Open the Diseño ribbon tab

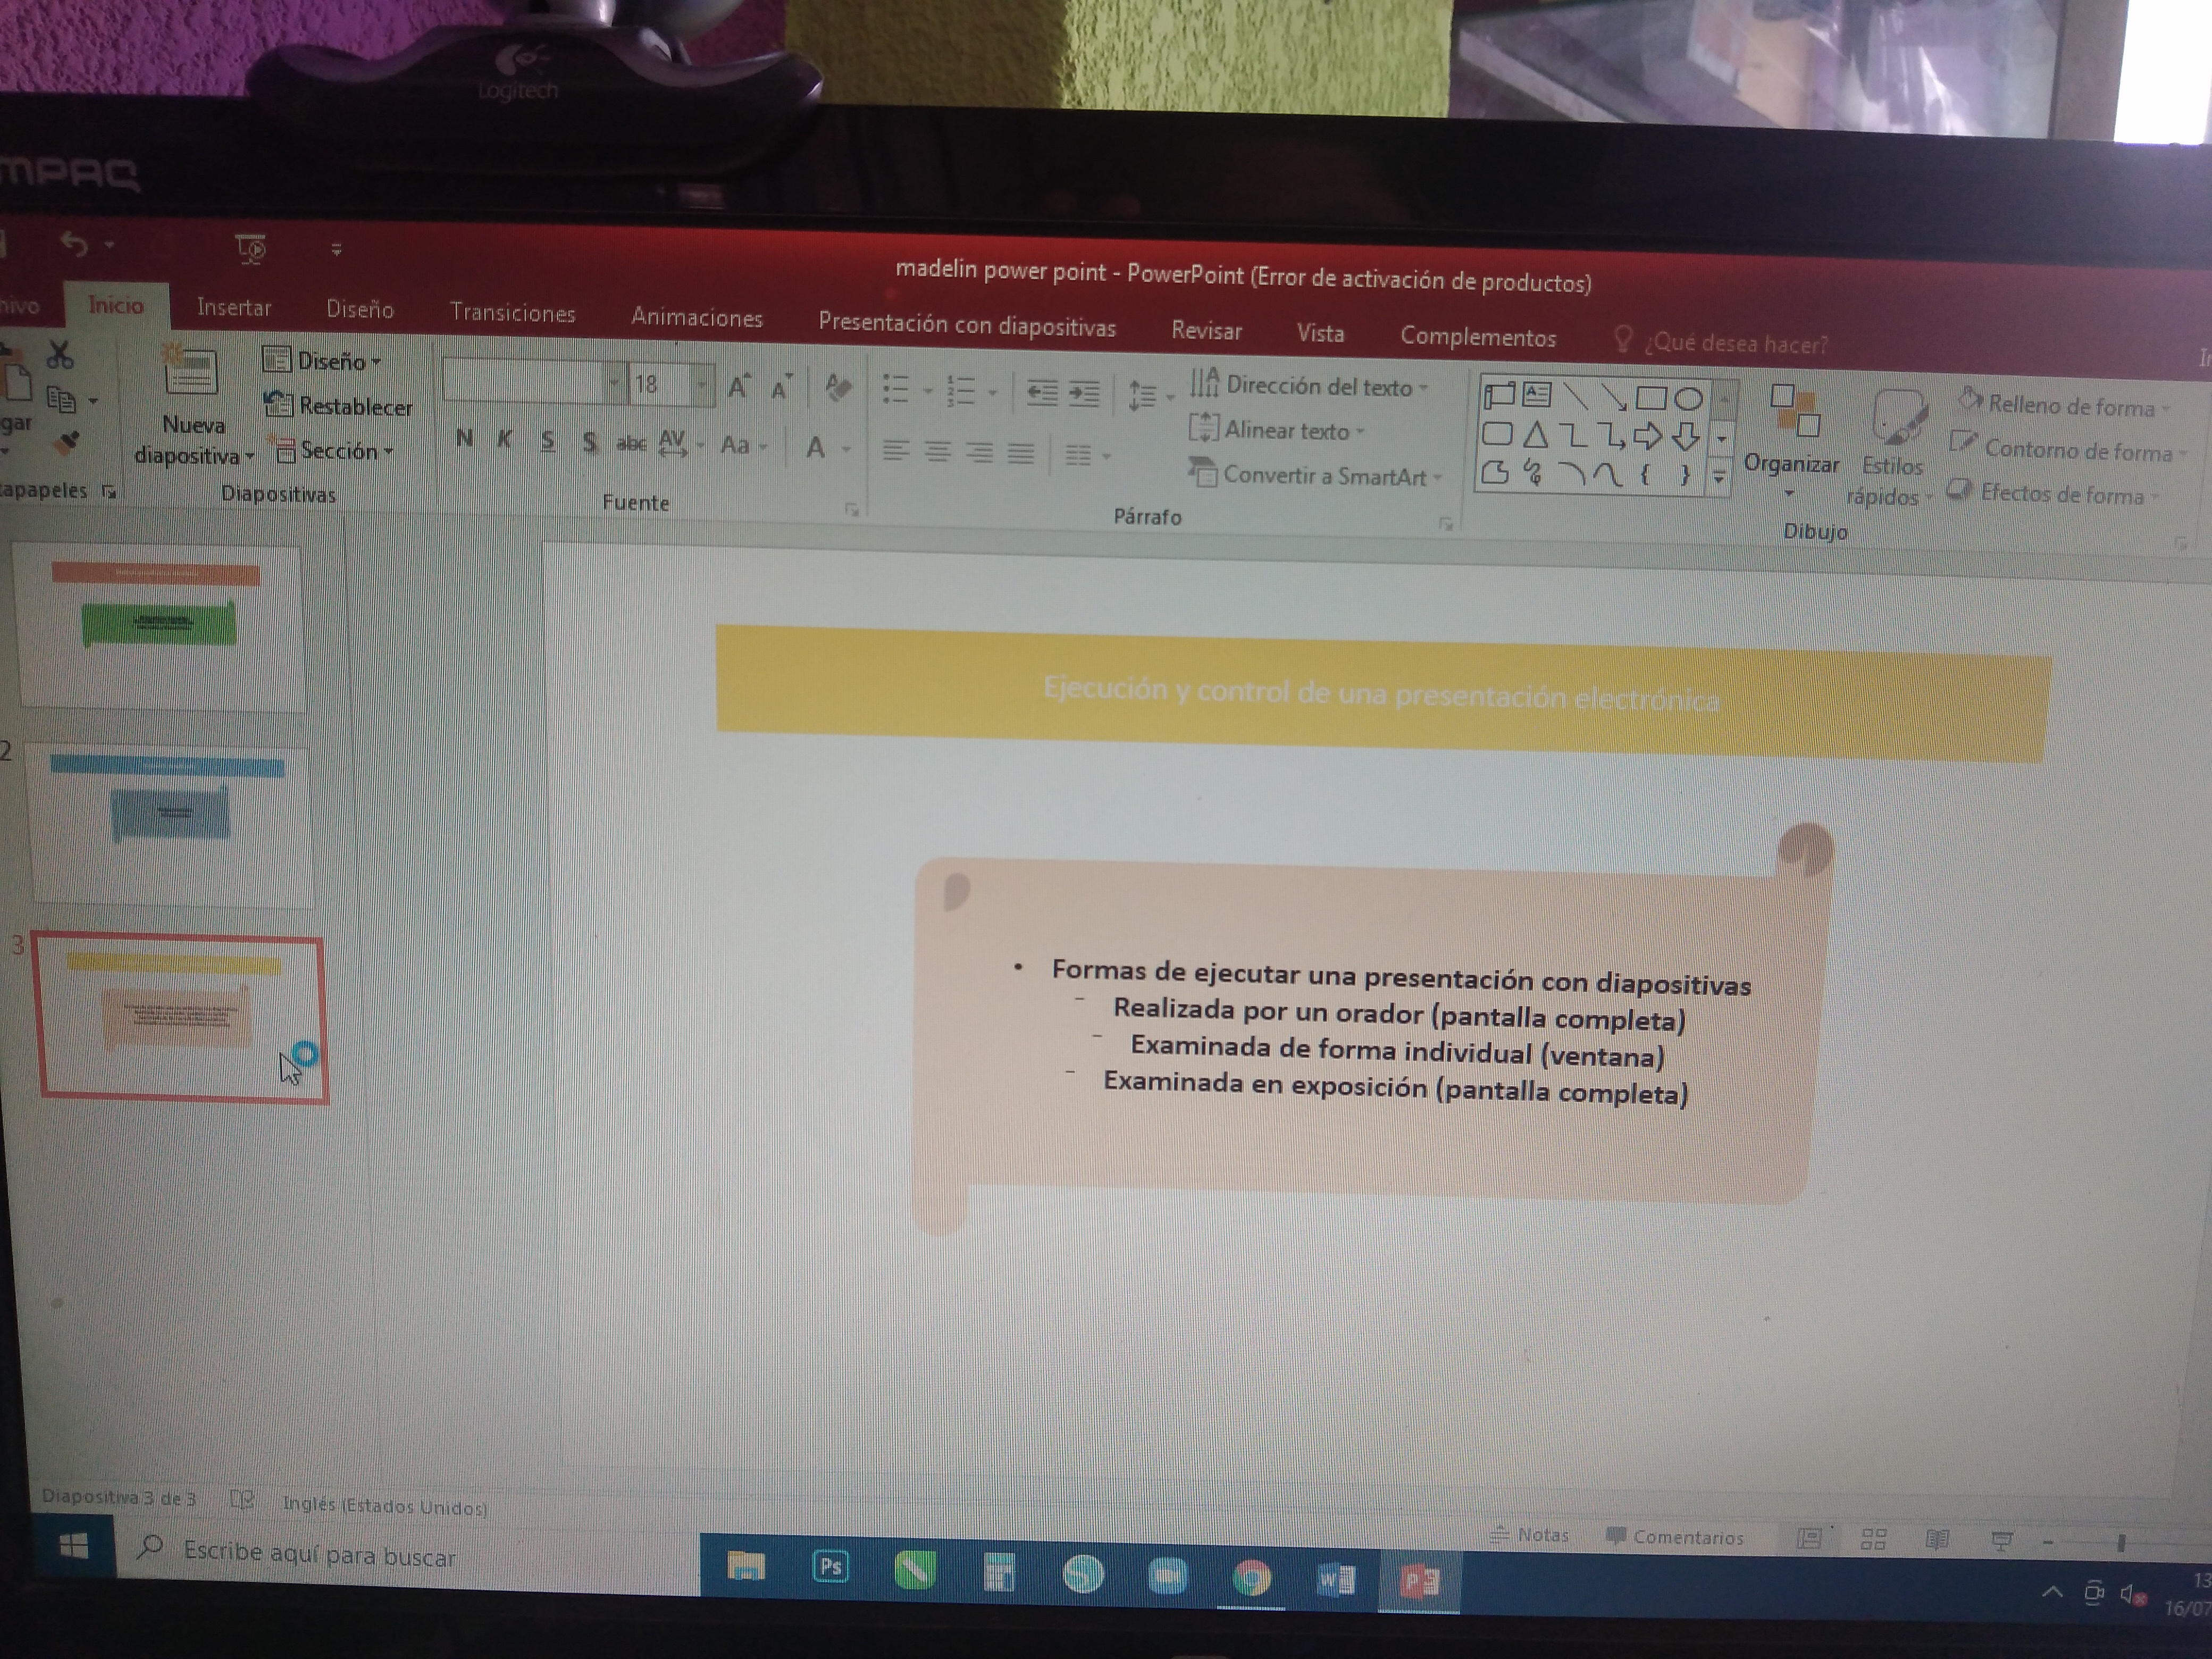coord(360,309)
